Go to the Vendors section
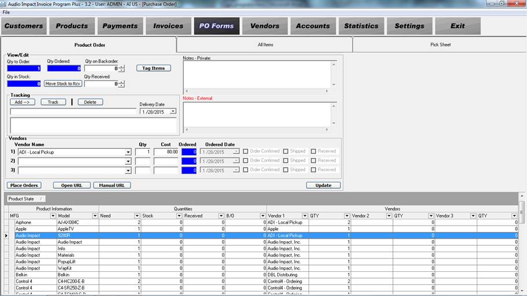 pyautogui.click(x=265, y=26)
